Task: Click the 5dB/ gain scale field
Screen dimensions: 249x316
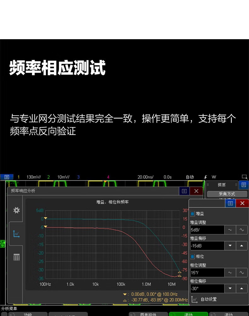Action: [207, 230]
